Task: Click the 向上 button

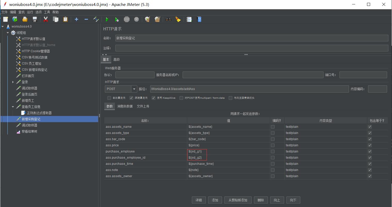Action: coord(277,200)
